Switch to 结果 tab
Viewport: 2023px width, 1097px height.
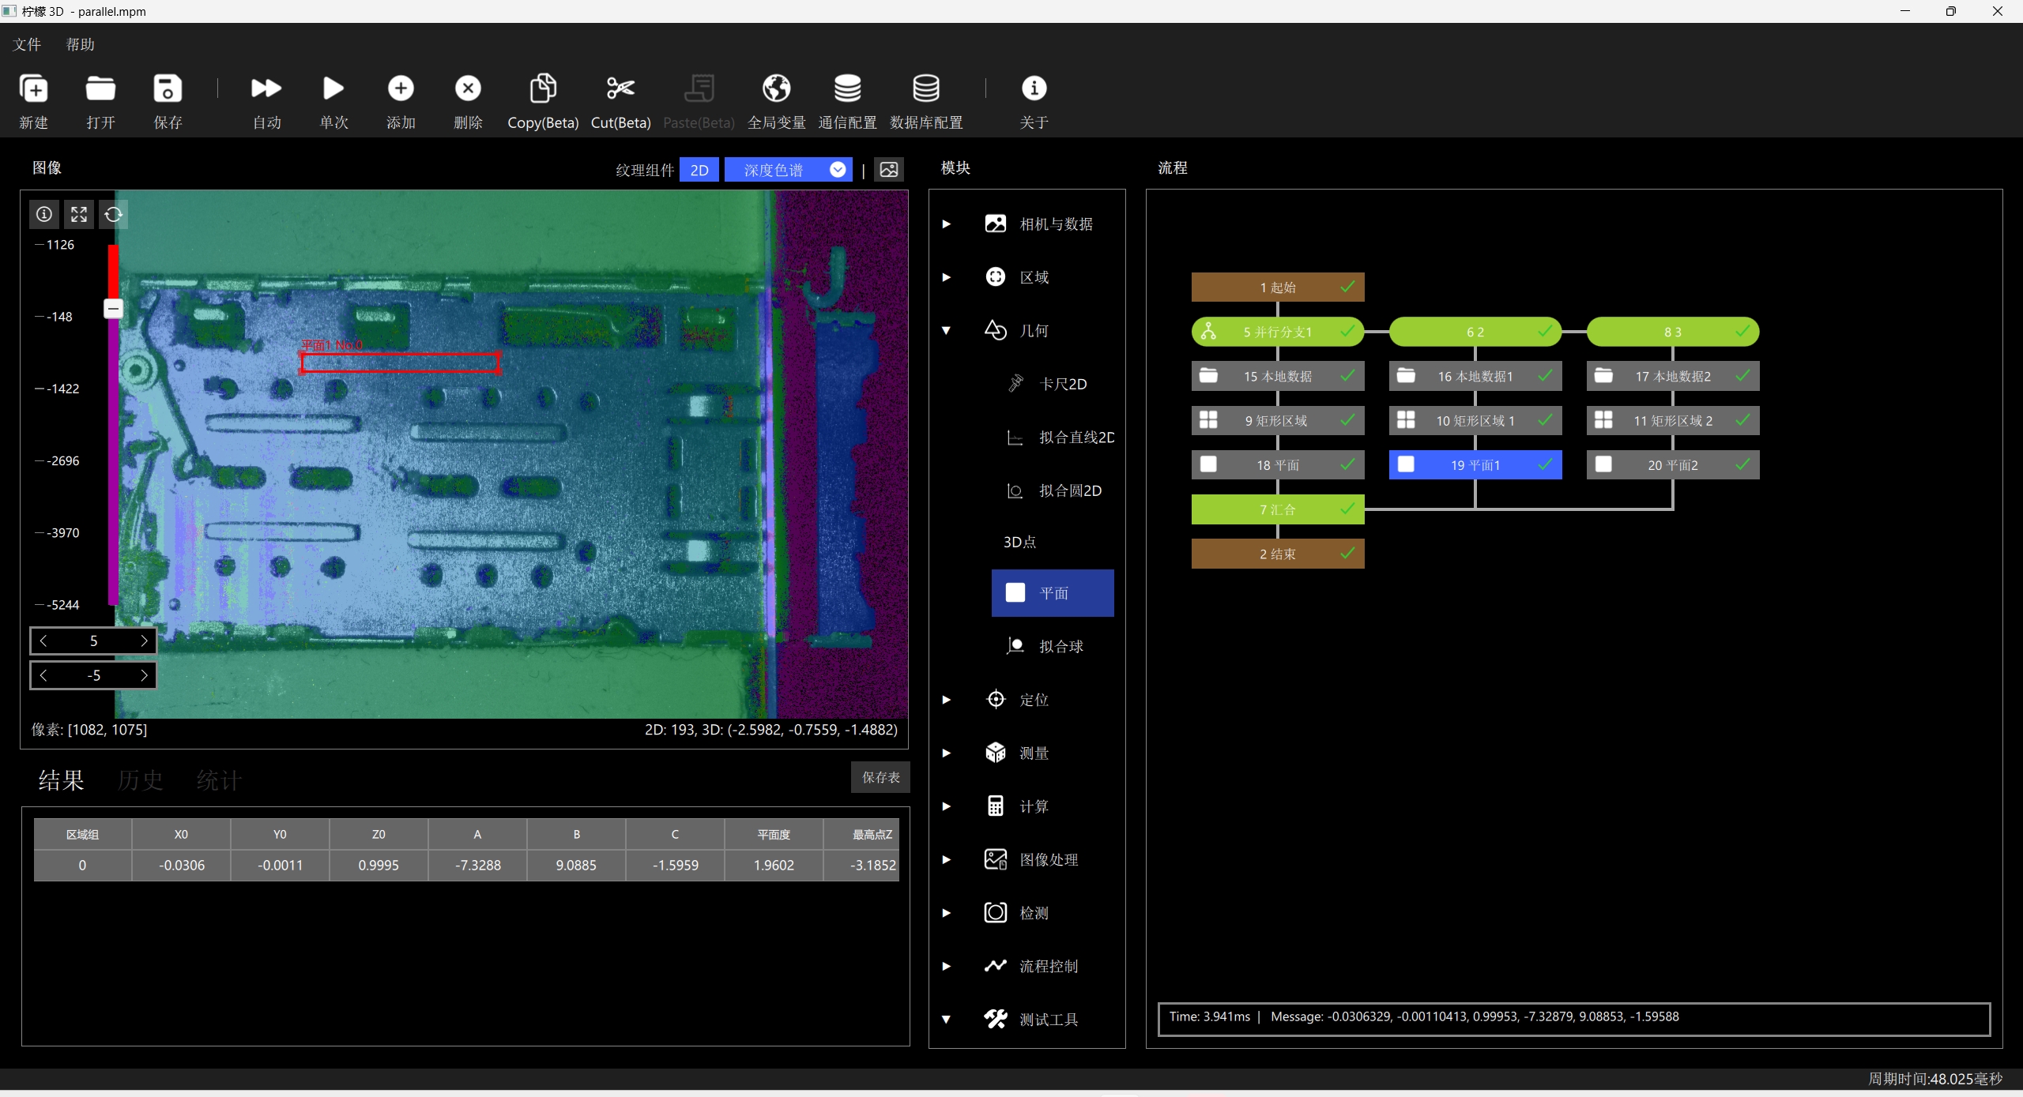pos(61,780)
